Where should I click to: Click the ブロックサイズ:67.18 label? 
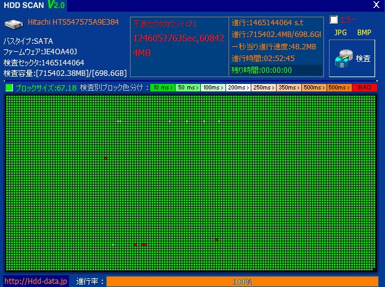click(46, 88)
